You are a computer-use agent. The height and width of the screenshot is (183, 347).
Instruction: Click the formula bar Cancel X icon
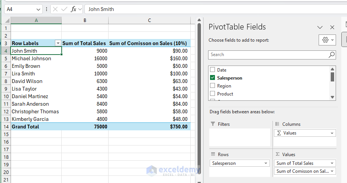coord(55,9)
